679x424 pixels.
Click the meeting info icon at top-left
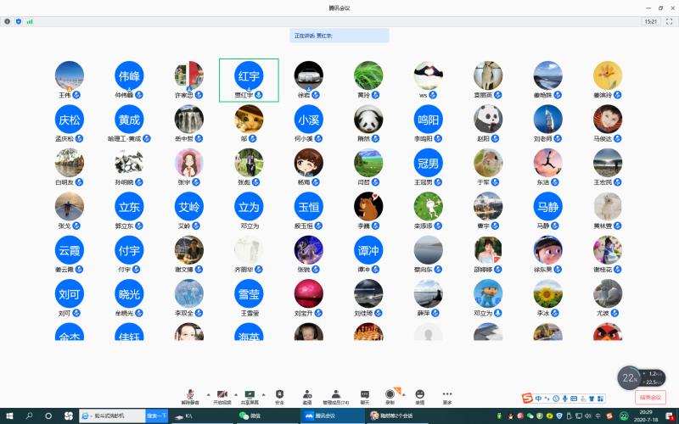(7, 21)
